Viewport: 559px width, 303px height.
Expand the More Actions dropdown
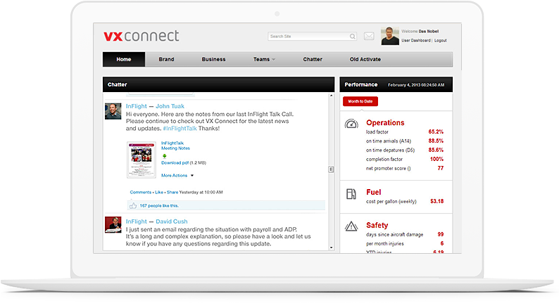[177, 176]
